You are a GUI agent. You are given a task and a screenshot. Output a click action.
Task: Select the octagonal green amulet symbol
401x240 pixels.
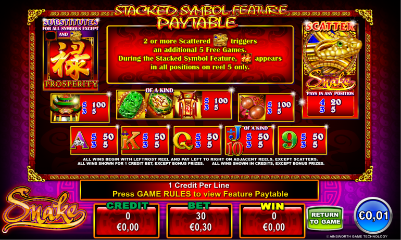(x=160, y=105)
